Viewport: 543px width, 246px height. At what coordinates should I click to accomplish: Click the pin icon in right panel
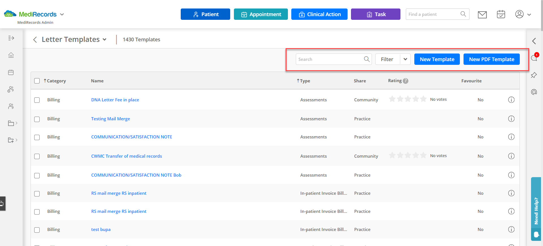(534, 75)
